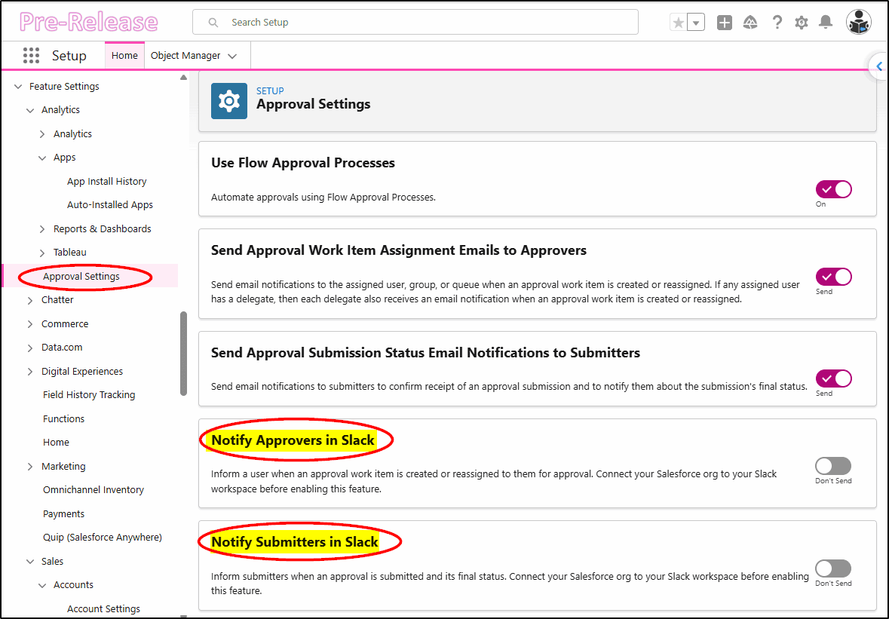
Task: Open the Object Manager tab
Action: point(185,56)
